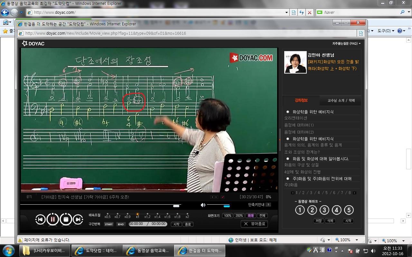
Task: Set playback speed to x1.6
Action: tap(167, 215)
